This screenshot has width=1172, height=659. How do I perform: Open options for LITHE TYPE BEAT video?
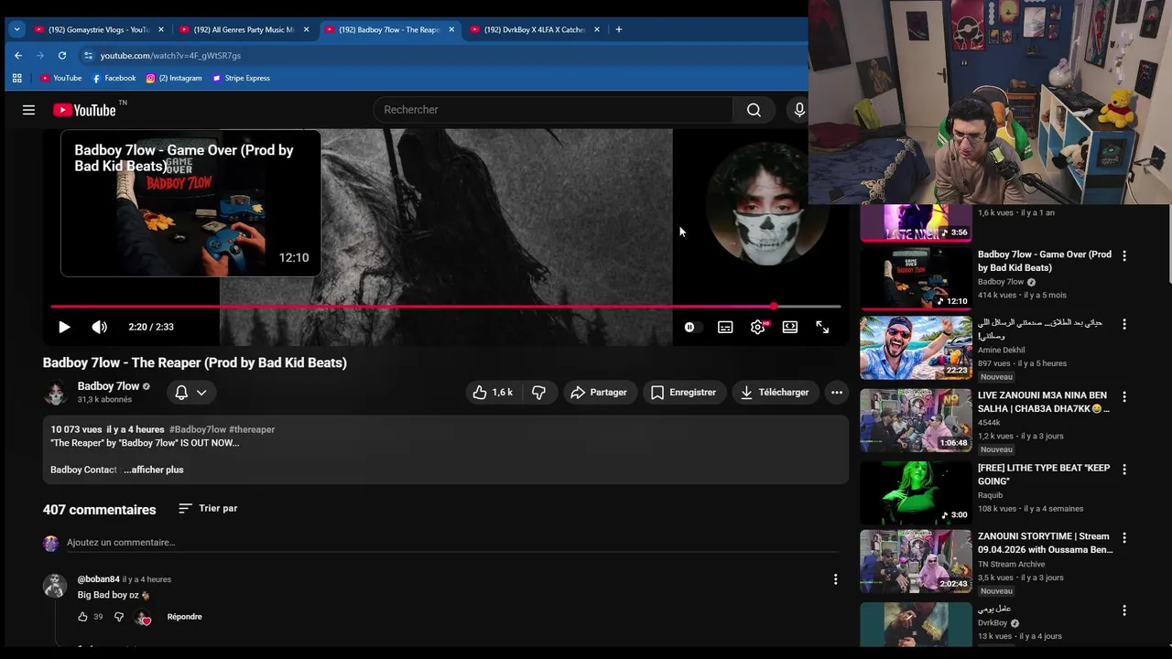(1124, 470)
